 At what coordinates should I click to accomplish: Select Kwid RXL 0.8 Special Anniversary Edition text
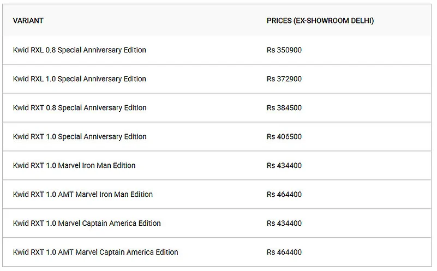(x=80, y=50)
